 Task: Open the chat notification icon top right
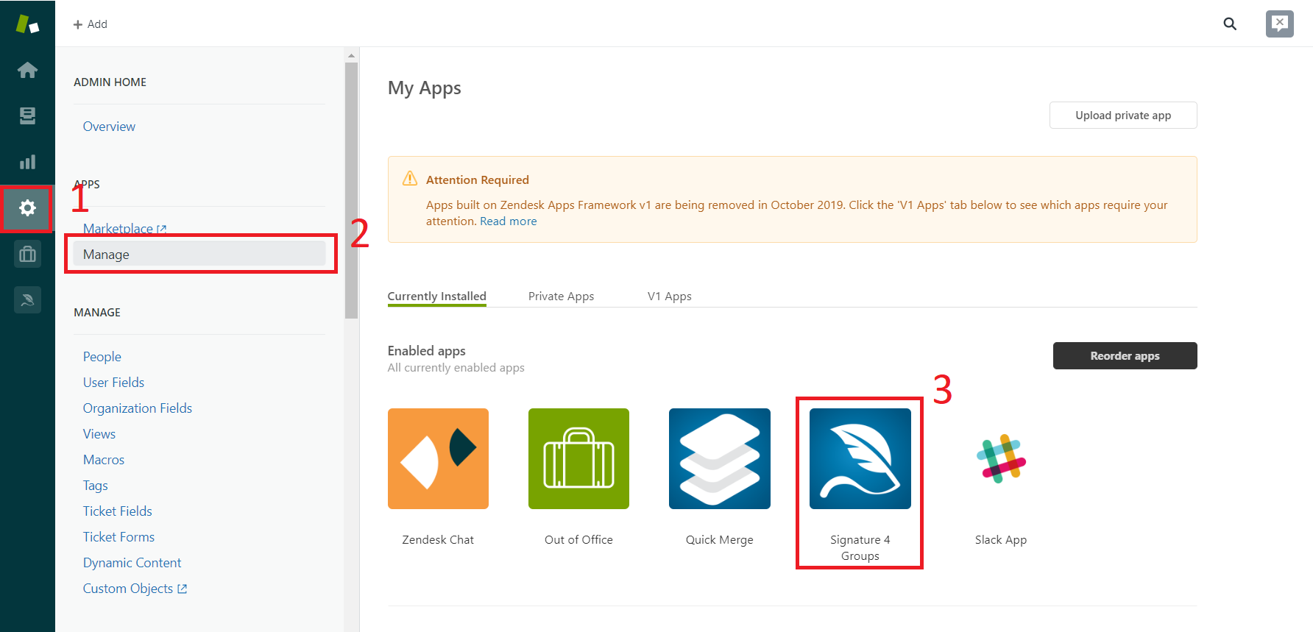[x=1280, y=24]
